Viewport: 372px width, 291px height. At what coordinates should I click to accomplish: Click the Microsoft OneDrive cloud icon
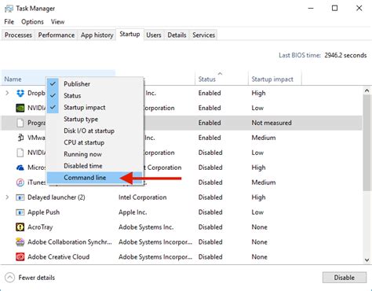(x=20, y=168)
